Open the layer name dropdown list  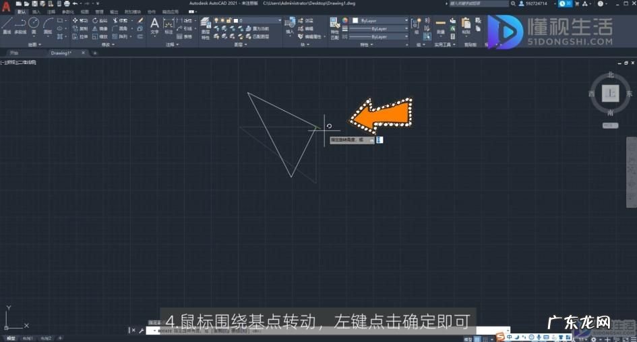point(255,21)
